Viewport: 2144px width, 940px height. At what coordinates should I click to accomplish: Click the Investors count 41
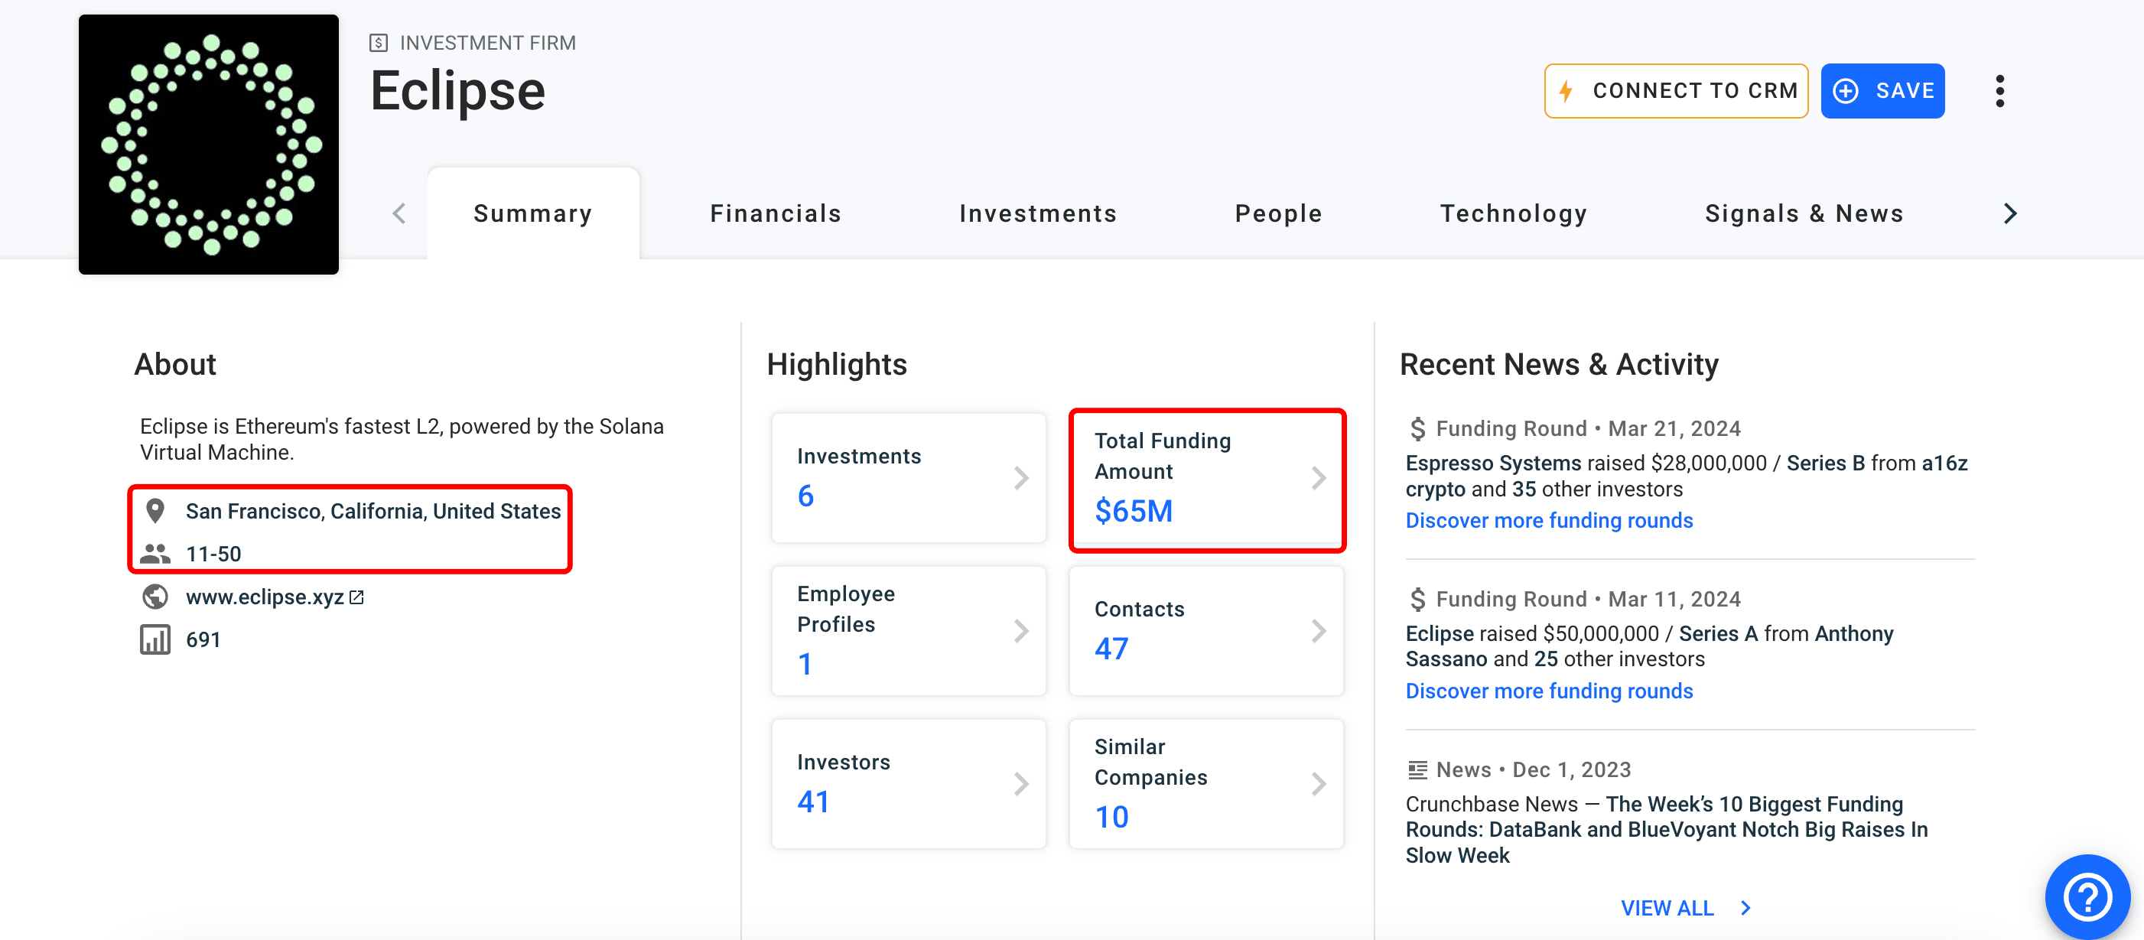813,801
